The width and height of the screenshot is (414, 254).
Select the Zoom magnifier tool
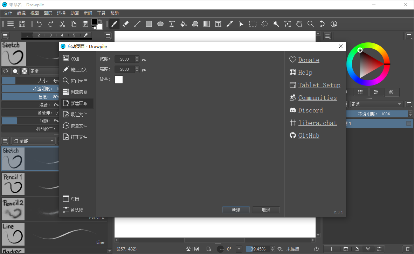coord(310,24)
